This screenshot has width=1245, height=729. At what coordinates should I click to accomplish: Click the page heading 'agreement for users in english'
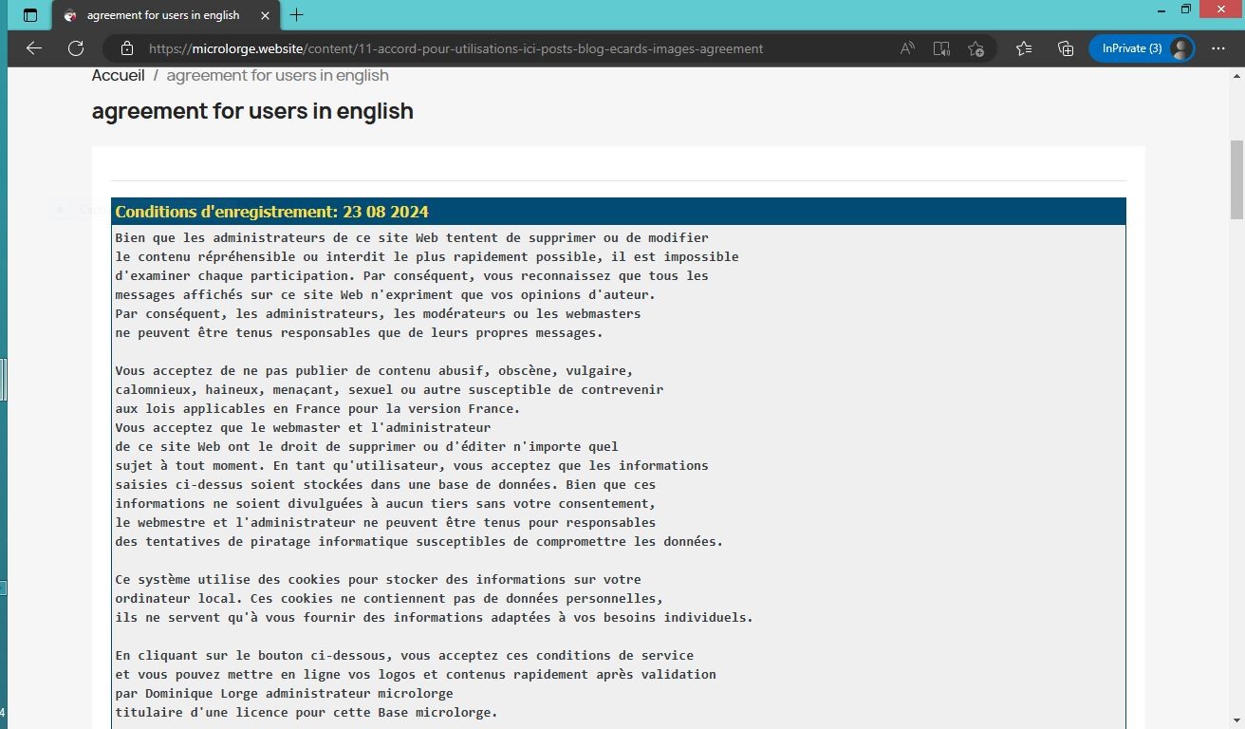[x=252, y=111]
